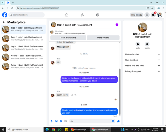Send a voice clip with microphone icon

[x=51, y=121]
